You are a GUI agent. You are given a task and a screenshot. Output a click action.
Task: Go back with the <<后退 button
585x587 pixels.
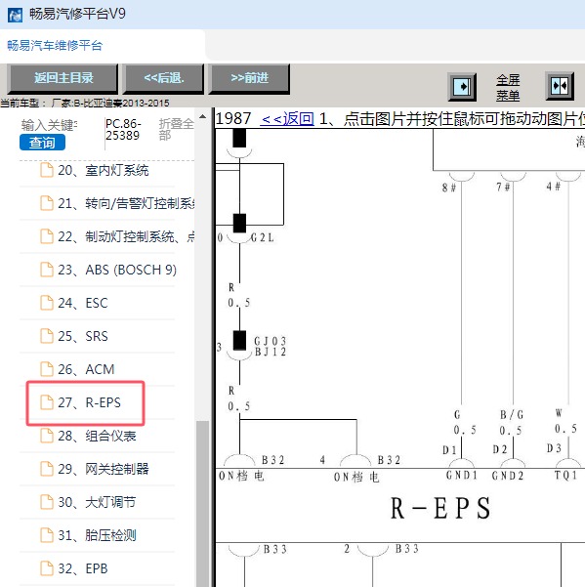coord(163,78)
